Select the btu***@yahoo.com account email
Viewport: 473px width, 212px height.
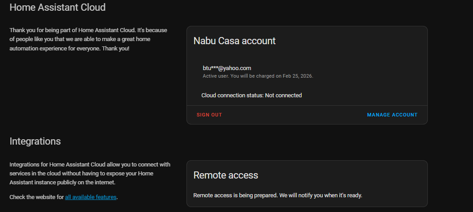pyautogui.click(x=227, y=68)
